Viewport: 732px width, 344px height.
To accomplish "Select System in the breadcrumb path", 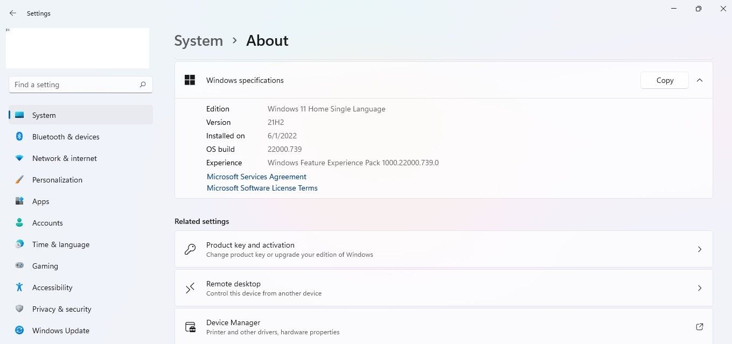I will pos(198,40).
